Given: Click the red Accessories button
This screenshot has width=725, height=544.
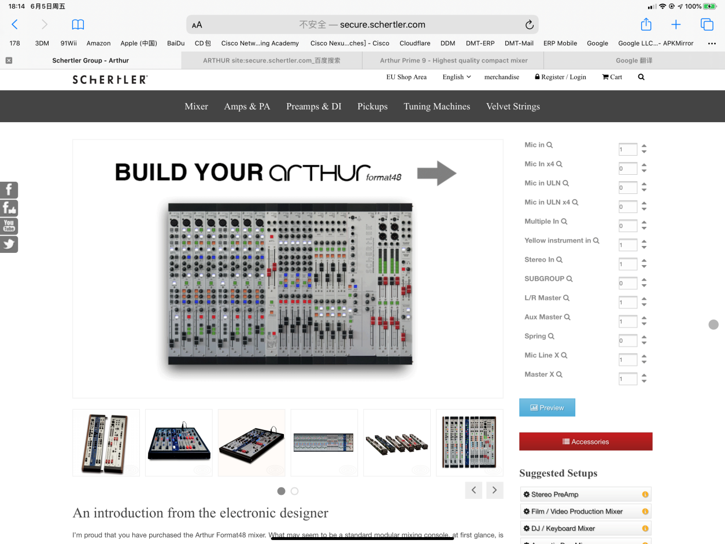Looking at the screenshot, I should pos(586,442).
